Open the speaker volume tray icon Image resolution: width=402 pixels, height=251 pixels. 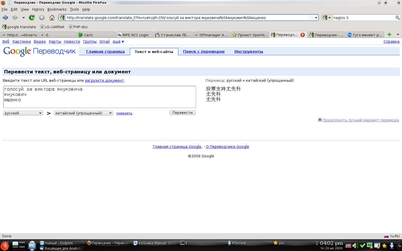[x=355, y=246]
